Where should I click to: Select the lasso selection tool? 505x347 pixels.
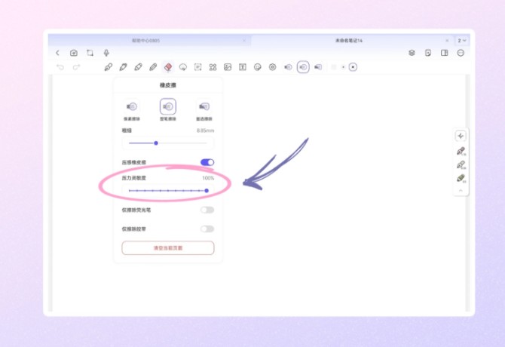point(182,67)
